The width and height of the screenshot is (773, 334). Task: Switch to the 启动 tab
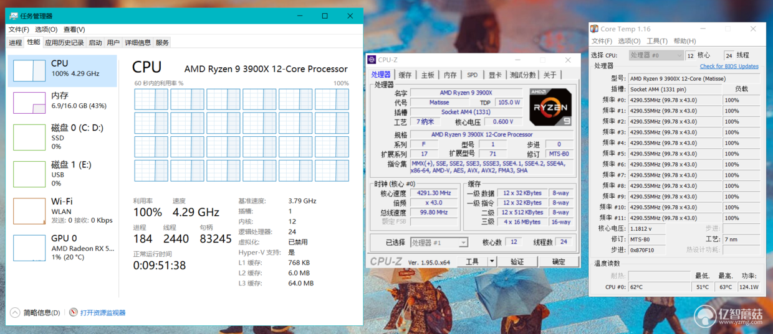click(x=95, y=43)
